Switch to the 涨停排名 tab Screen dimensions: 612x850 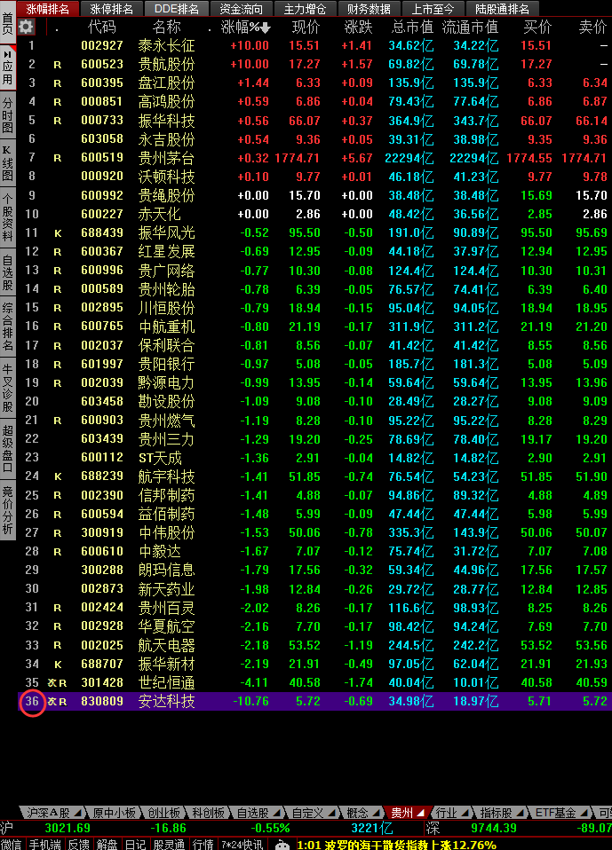(x=112, y=9)
